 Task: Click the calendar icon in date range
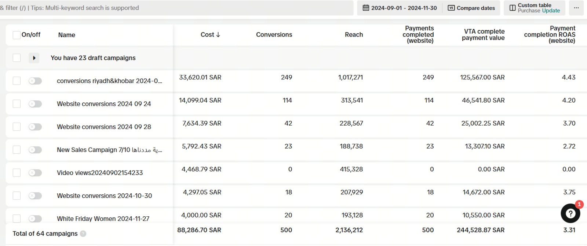click(x=366, y=8)
